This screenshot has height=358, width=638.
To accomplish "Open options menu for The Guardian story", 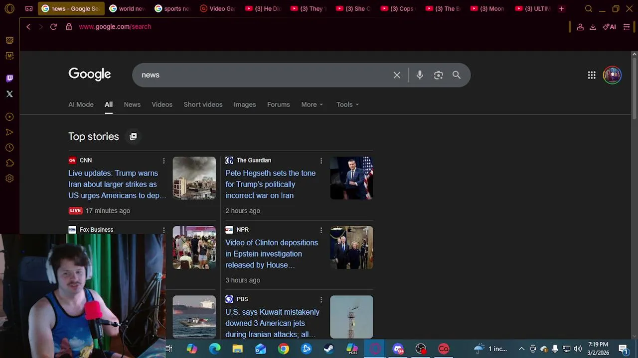I will pyautogui.click(x=321, y=161).
